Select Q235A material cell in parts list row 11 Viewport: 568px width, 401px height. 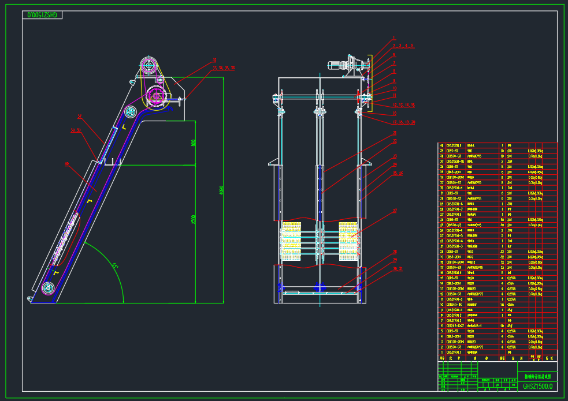[511, 299]
